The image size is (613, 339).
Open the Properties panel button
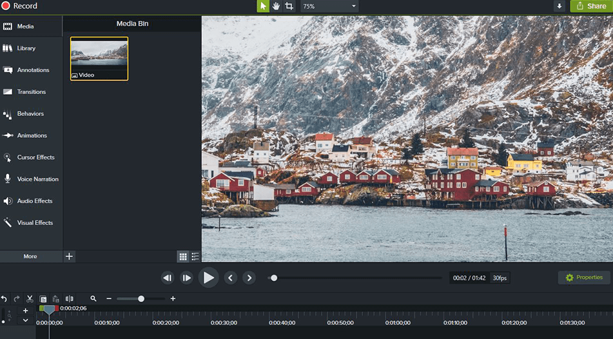584,278
